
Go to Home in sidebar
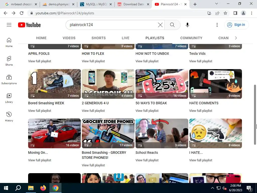(x=9, y=42)
